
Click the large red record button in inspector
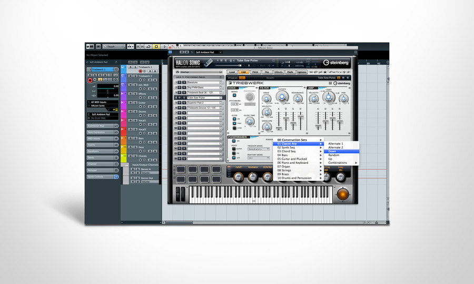[x=90, y=81]
